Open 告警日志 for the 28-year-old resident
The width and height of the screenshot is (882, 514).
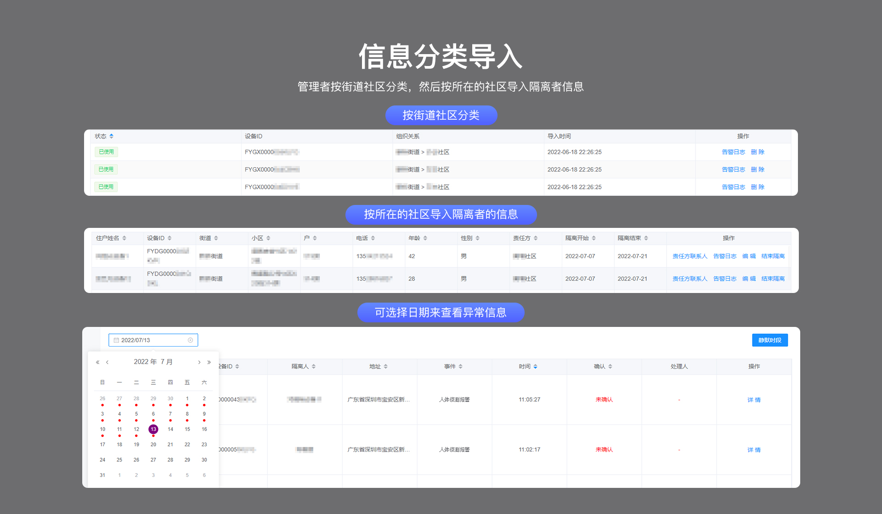point(725,279)
